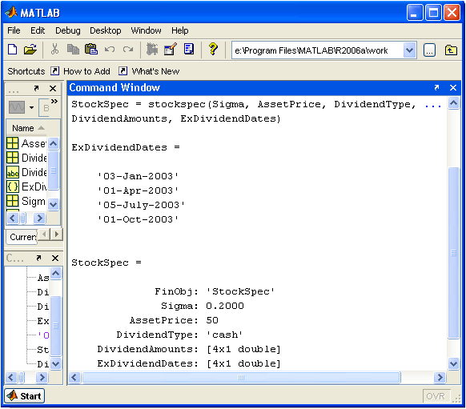The width and height of the screenshot is (466, 409).
Task: Click the Sigma: 0.2000 output line
Action: [202, 306]
